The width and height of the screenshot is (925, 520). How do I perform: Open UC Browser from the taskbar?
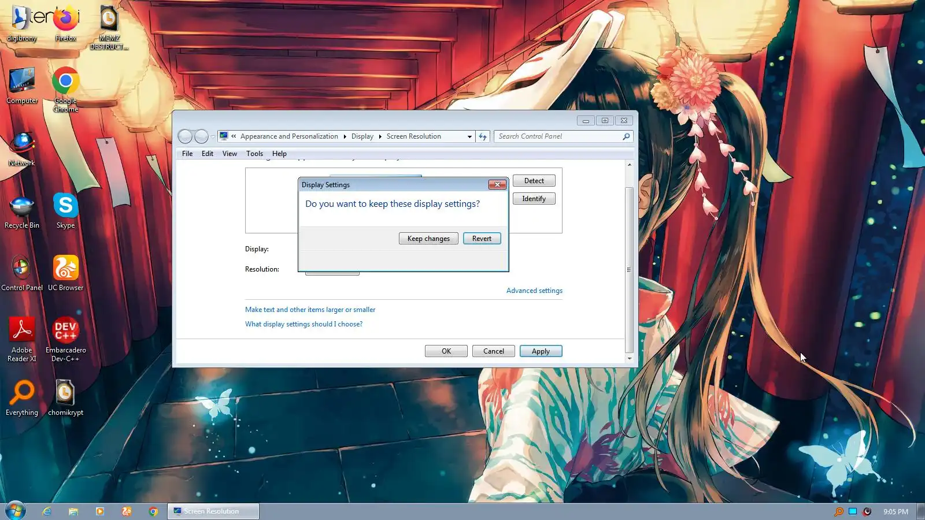[127, 511]
